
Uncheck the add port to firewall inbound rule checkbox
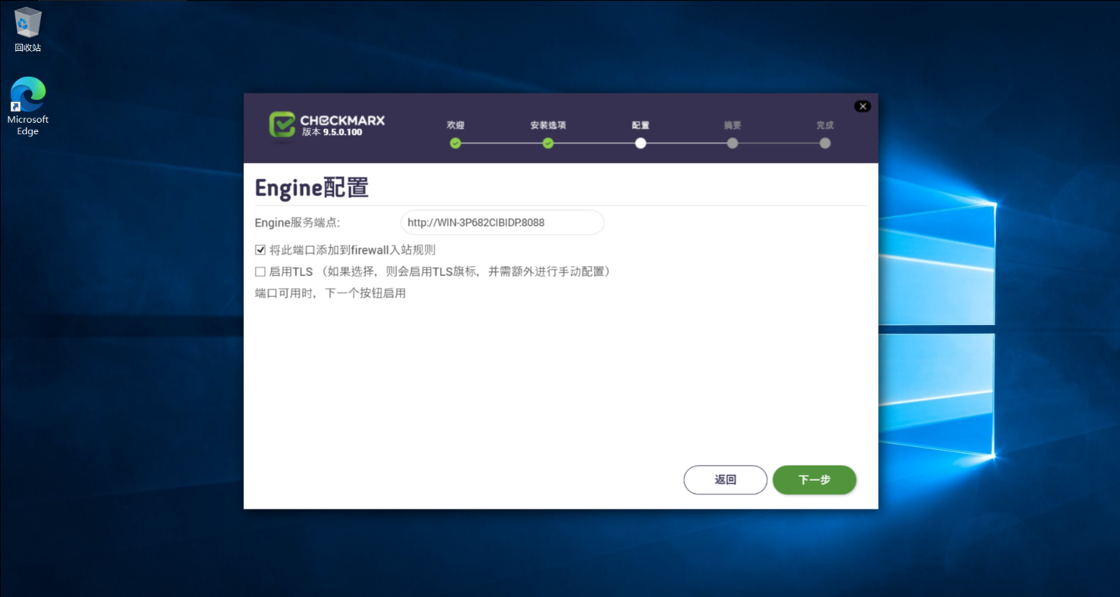pos(260,250)
